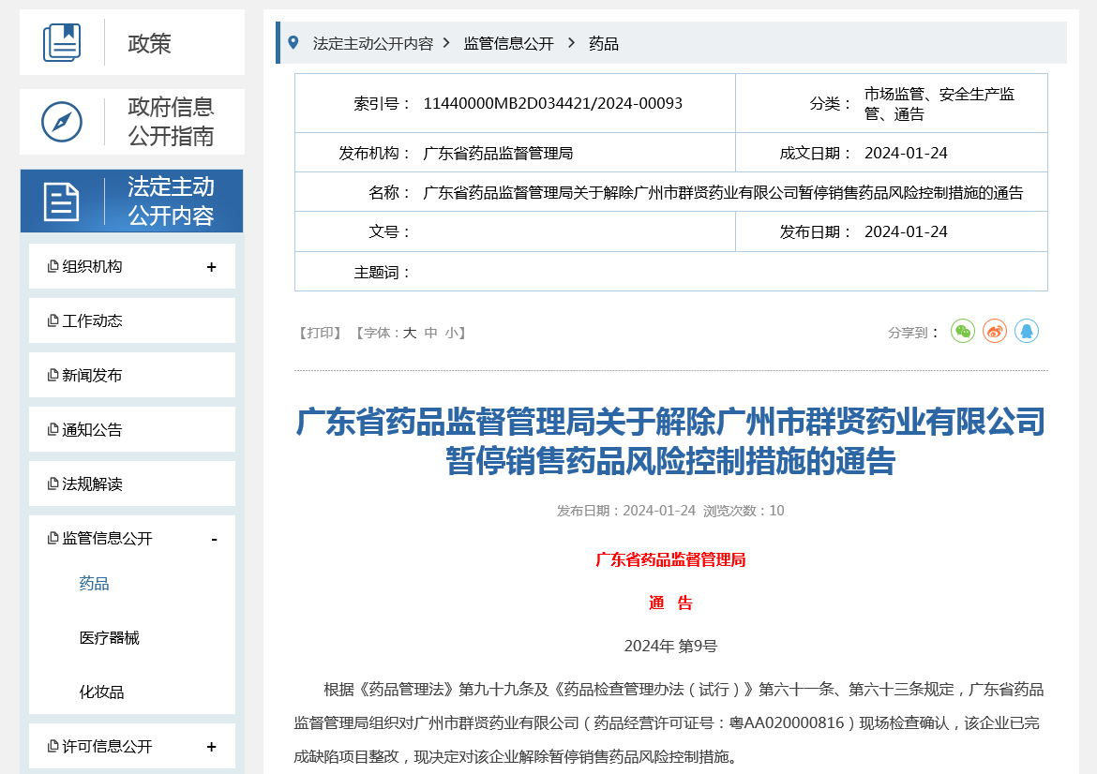Screen dimensions: 1097x774
Task: Expand the 许可信息公开 section with plus sign
Action: [x=211, y=747]
